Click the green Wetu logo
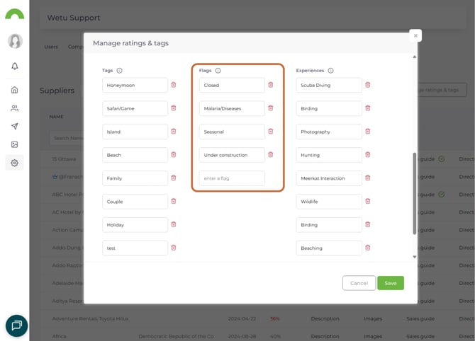The height and width of the screenshot is (341, 475). coord(15,14)
